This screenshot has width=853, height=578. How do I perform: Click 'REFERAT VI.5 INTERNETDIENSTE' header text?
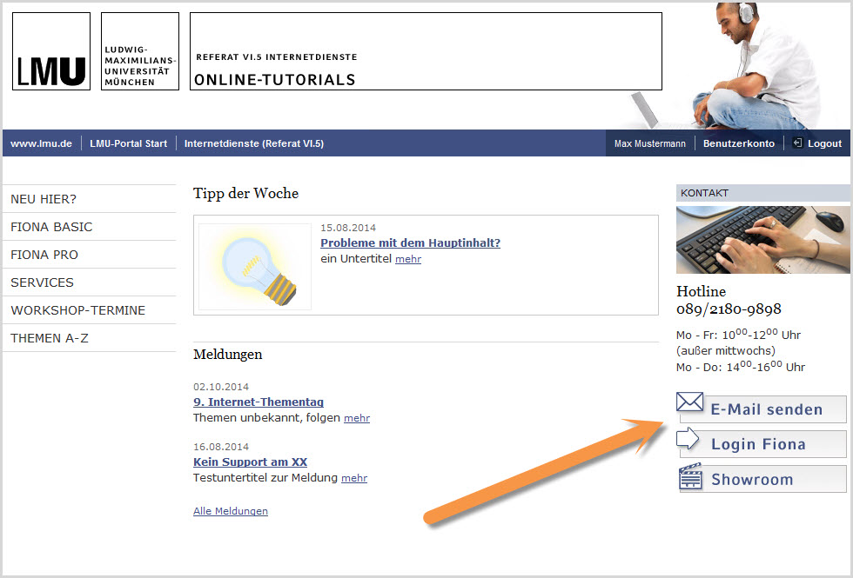coord(277,57)
